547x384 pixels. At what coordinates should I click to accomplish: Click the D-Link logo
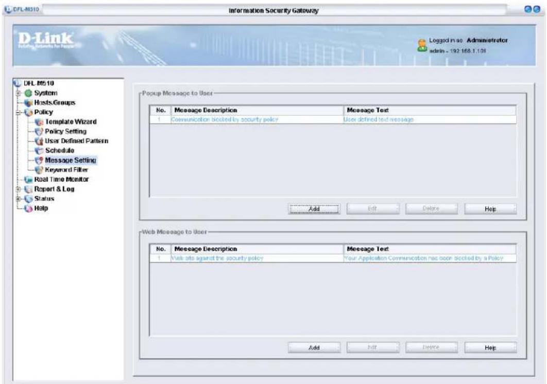[46, 40]
